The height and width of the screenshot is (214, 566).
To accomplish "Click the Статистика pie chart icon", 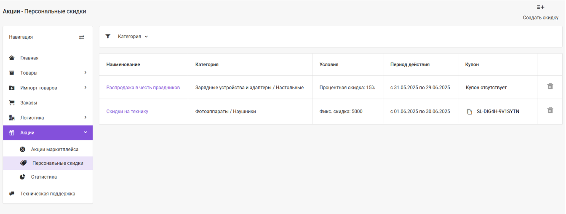I will click(x=23, y=177).
